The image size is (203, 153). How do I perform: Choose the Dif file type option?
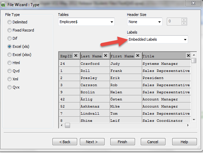point(12,38)
